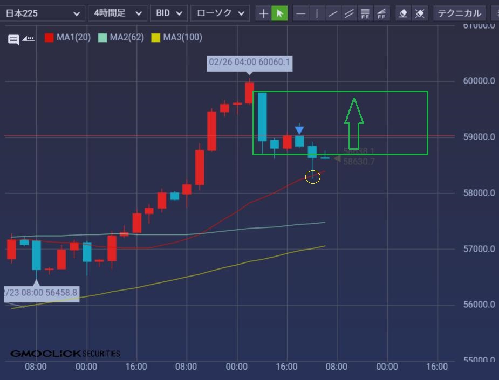Toggle the MA1(20) moving average indicator
Screen dimensions: 499x380
click(67, 37)
